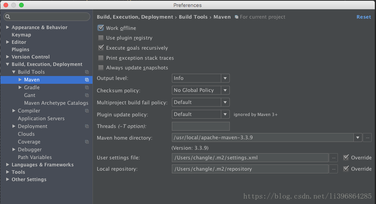Collapse the Build Tools node

(x=14, y=72)
